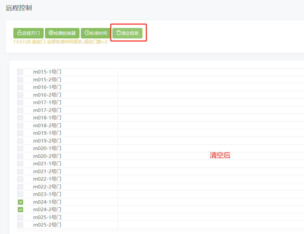Select the m016-2号门 checkbox

pyautogui.click(x=21, y=95)
